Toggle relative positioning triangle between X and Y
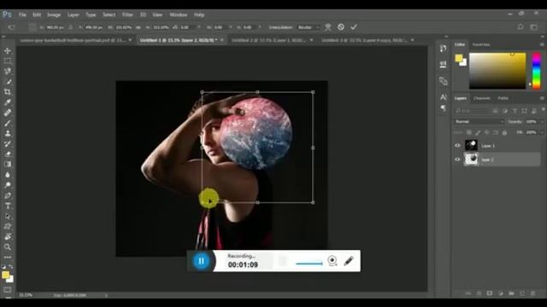The width and height of the screenshot is (547, 307). (x=70, y=27)
